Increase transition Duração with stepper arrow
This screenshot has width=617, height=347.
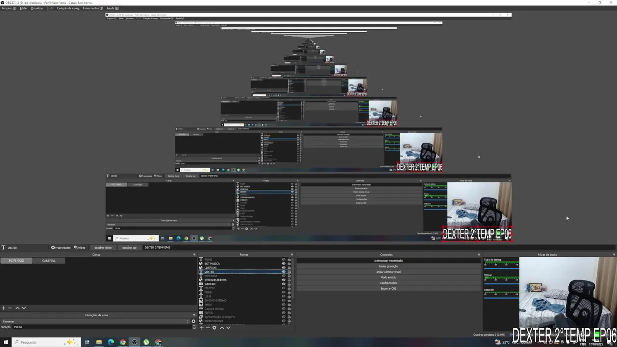click(x=194, y=326)
